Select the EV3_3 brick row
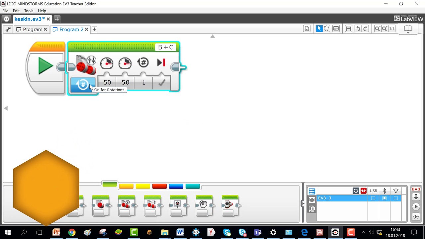This screenshot has height=239, width=425. 359,198
